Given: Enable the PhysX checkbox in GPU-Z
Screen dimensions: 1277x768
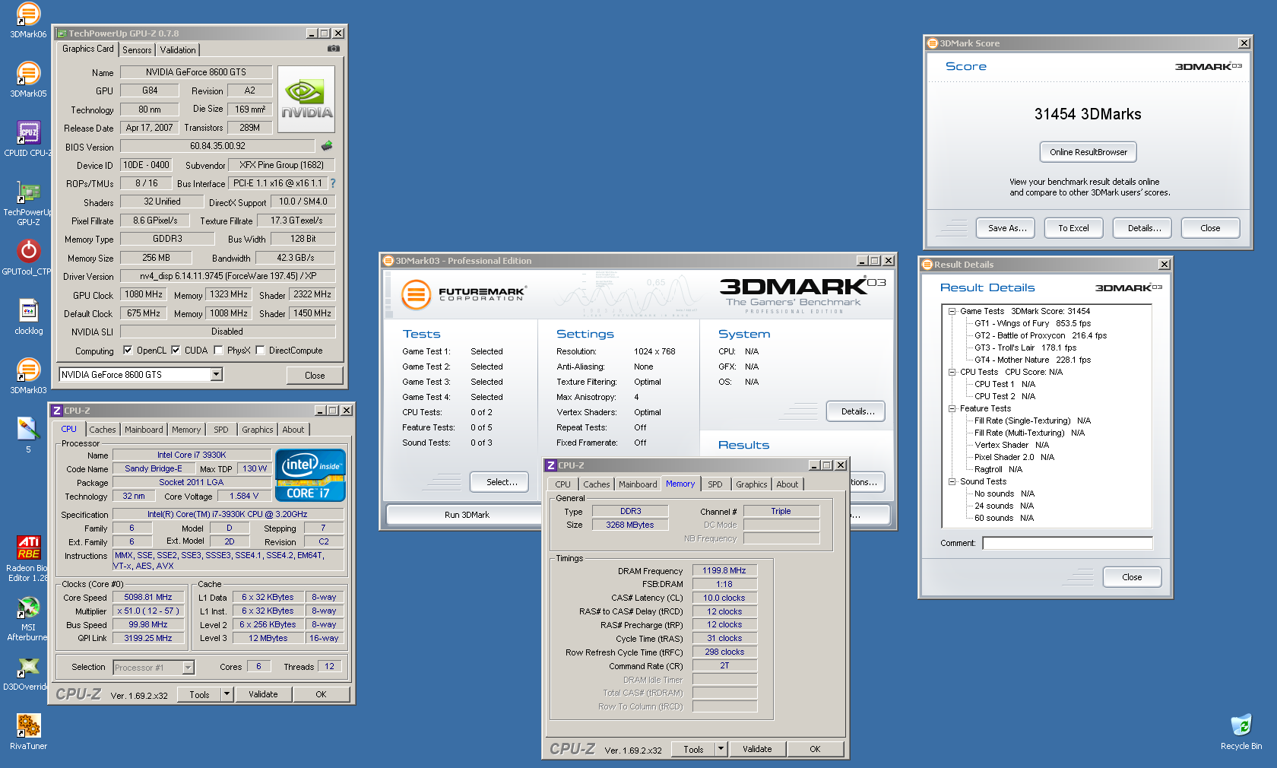Looking at the screenshot, I should click(218, 351).
